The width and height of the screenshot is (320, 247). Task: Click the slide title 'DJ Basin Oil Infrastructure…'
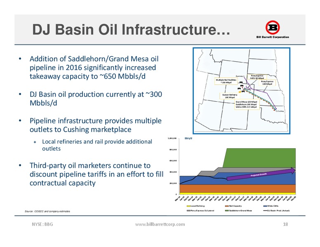click(x=131, y=30)
